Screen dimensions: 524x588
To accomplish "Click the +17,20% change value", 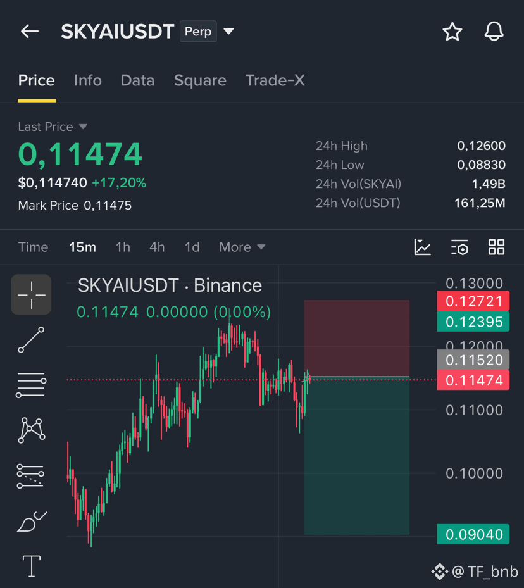I will click(119, 183).
